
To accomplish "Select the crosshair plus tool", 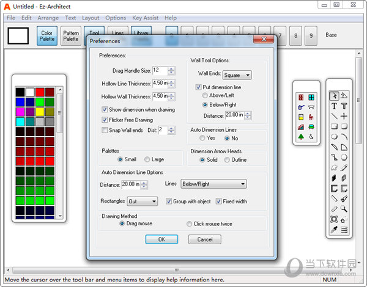I will coord(344,116).
